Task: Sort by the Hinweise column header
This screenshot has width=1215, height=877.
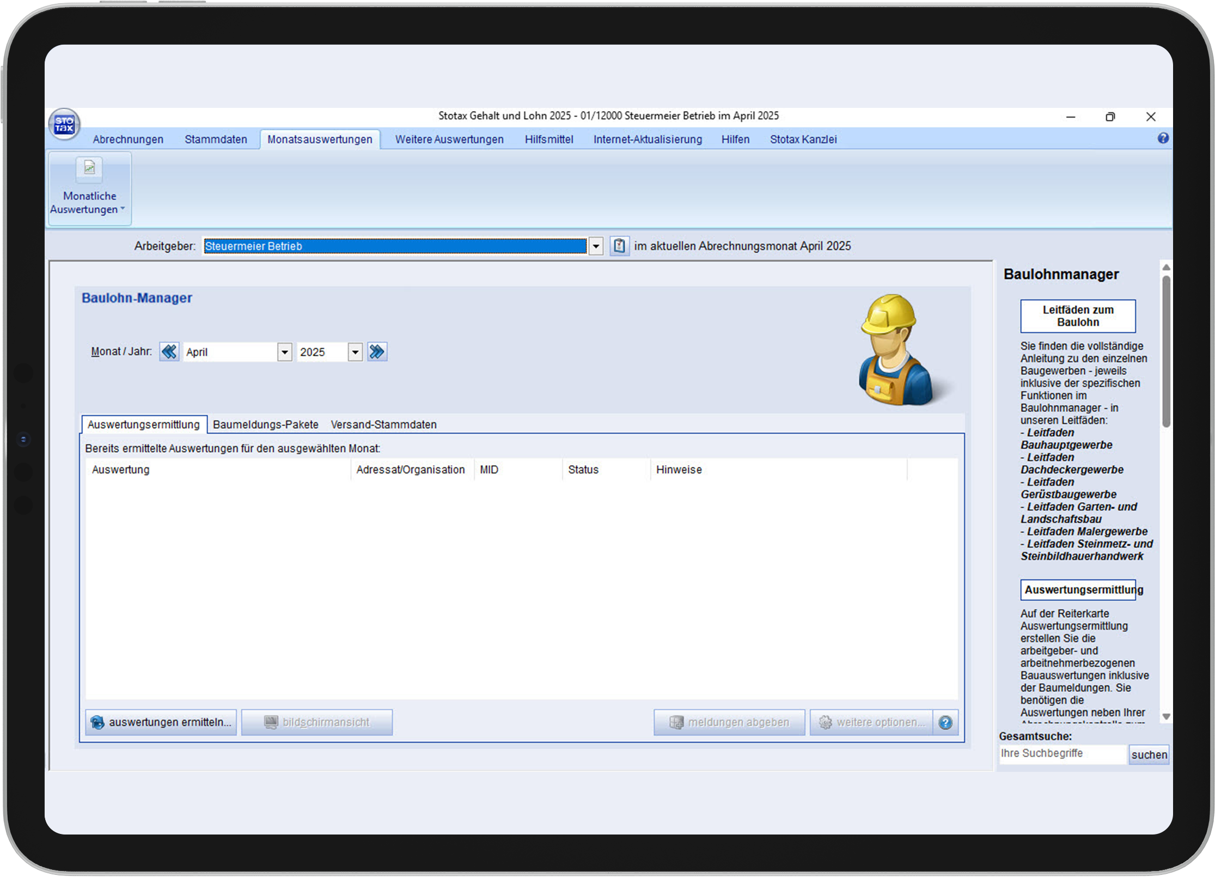Action: [779, 470]
